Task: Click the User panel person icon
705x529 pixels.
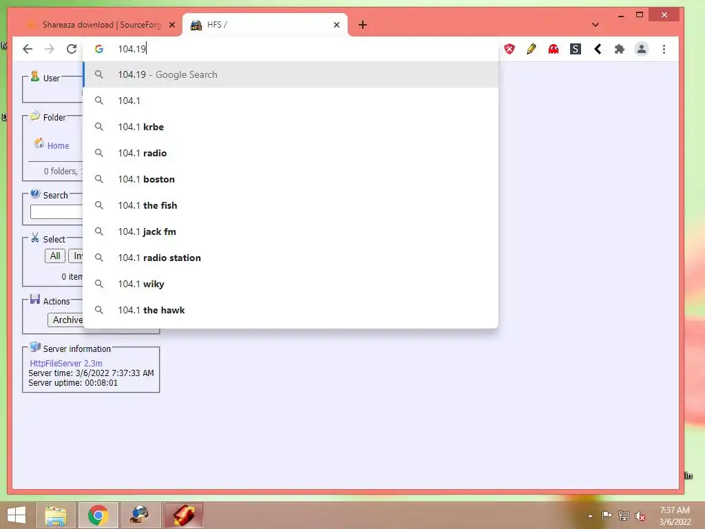Action: pyautogui.click(x=35, y=76)
